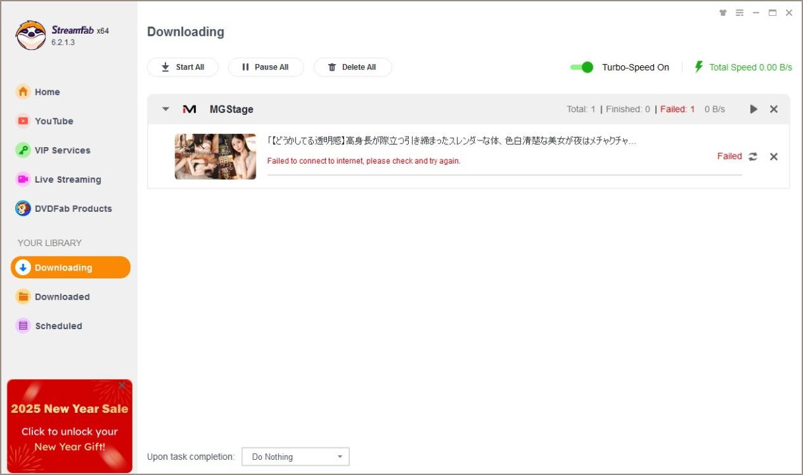Start the MGStage group with play icon
The width and height of the screenshot is (803, 475).
tap(754, 109)
